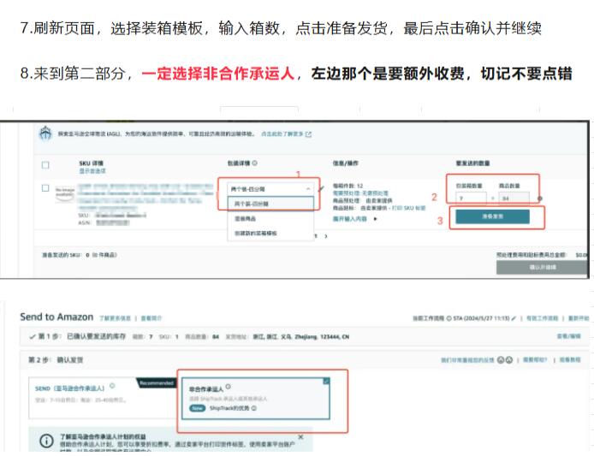
Task: Click the 观看教程 link in step 2
Action: [570, 360]
